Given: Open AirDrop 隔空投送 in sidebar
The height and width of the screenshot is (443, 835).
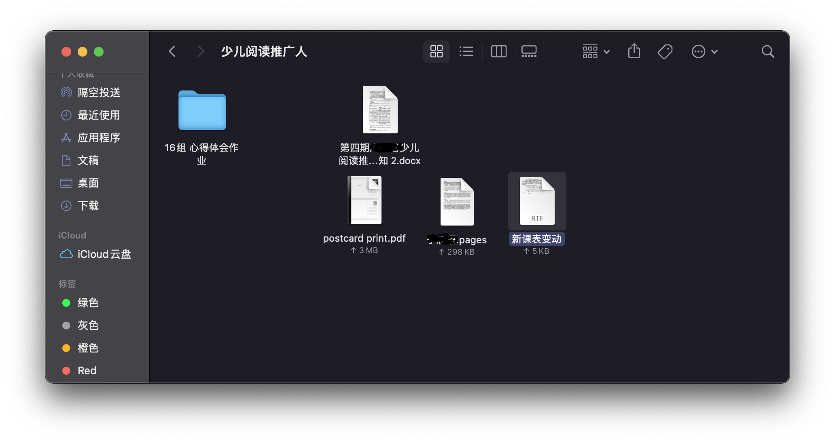Looking at the screenshot, I should (99, 93).
